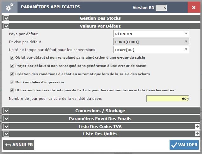202x154 pixels.
Task: Expand the Paramètres Envoi Des Emails chevron
Action: tap(6, 119)
